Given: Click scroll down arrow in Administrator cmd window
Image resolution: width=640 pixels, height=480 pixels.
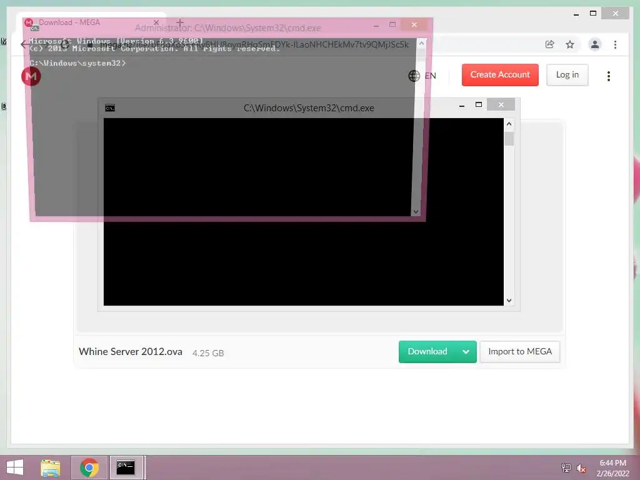Looking at the screenshot, I should (x=416, y=212).
